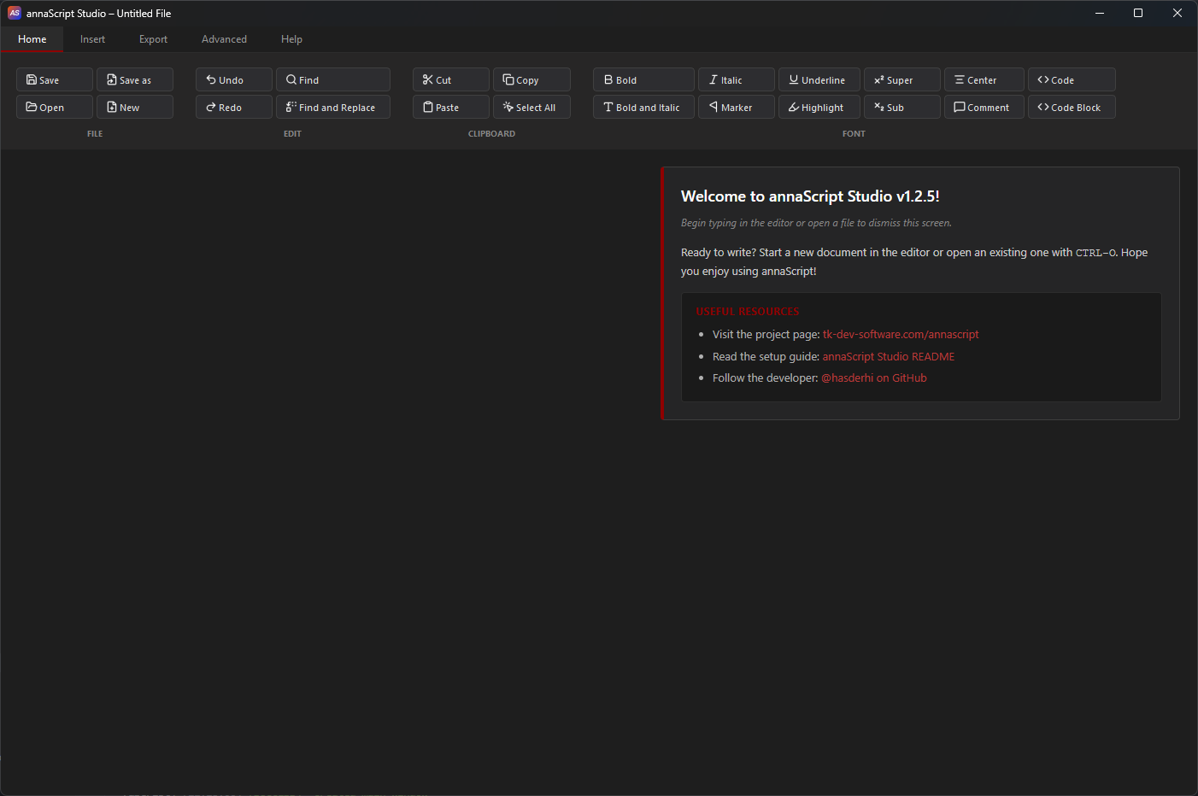This screenshot has height=796, width=1198.
Task: Open annaScript Studio README link
Action: point(889,357)
